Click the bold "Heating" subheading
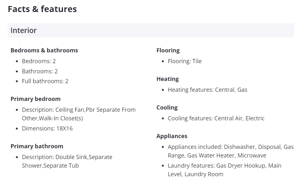The height and width of the screenshot is (180, 305). [x=168, y=79]
